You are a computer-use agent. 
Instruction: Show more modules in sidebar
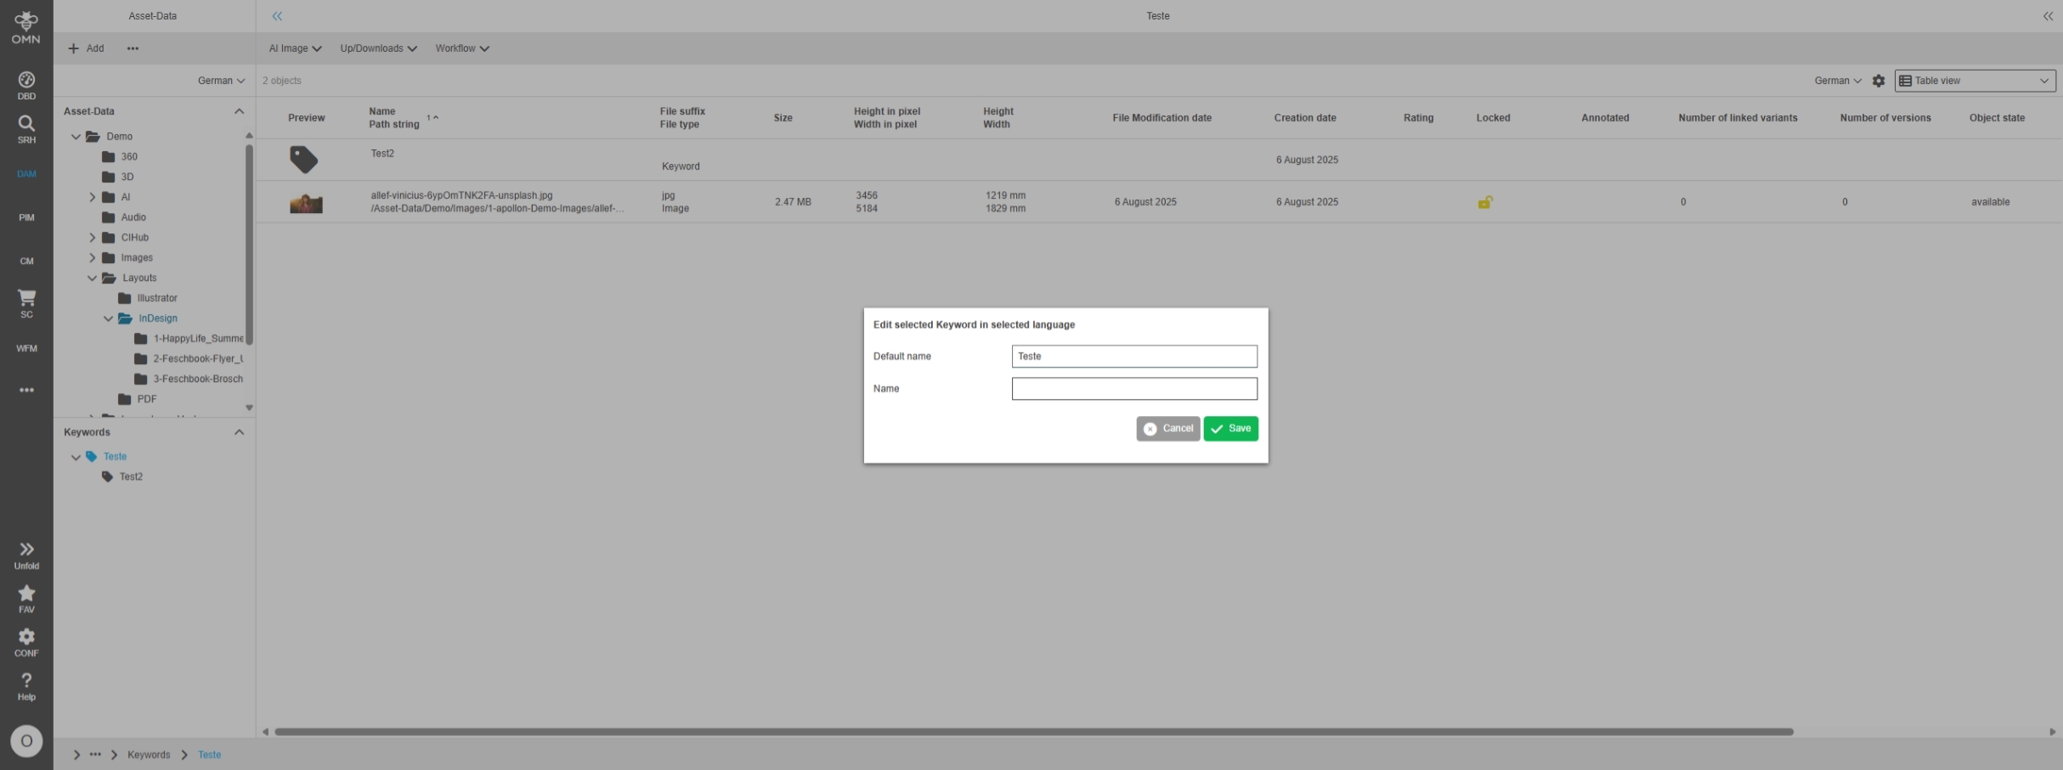click(26, 391)
